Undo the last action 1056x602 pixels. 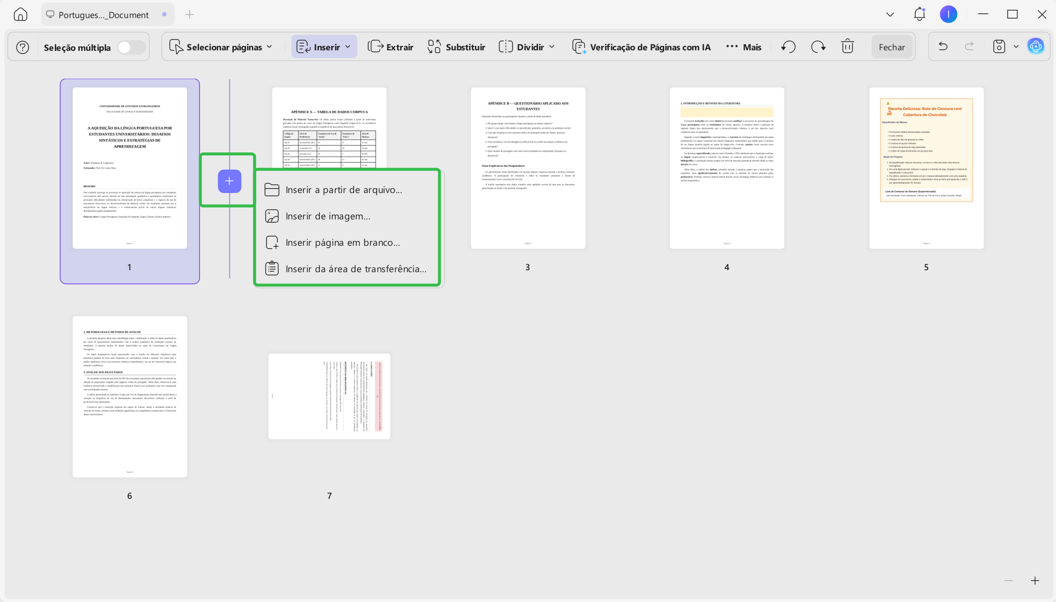[x=943, y=47]
